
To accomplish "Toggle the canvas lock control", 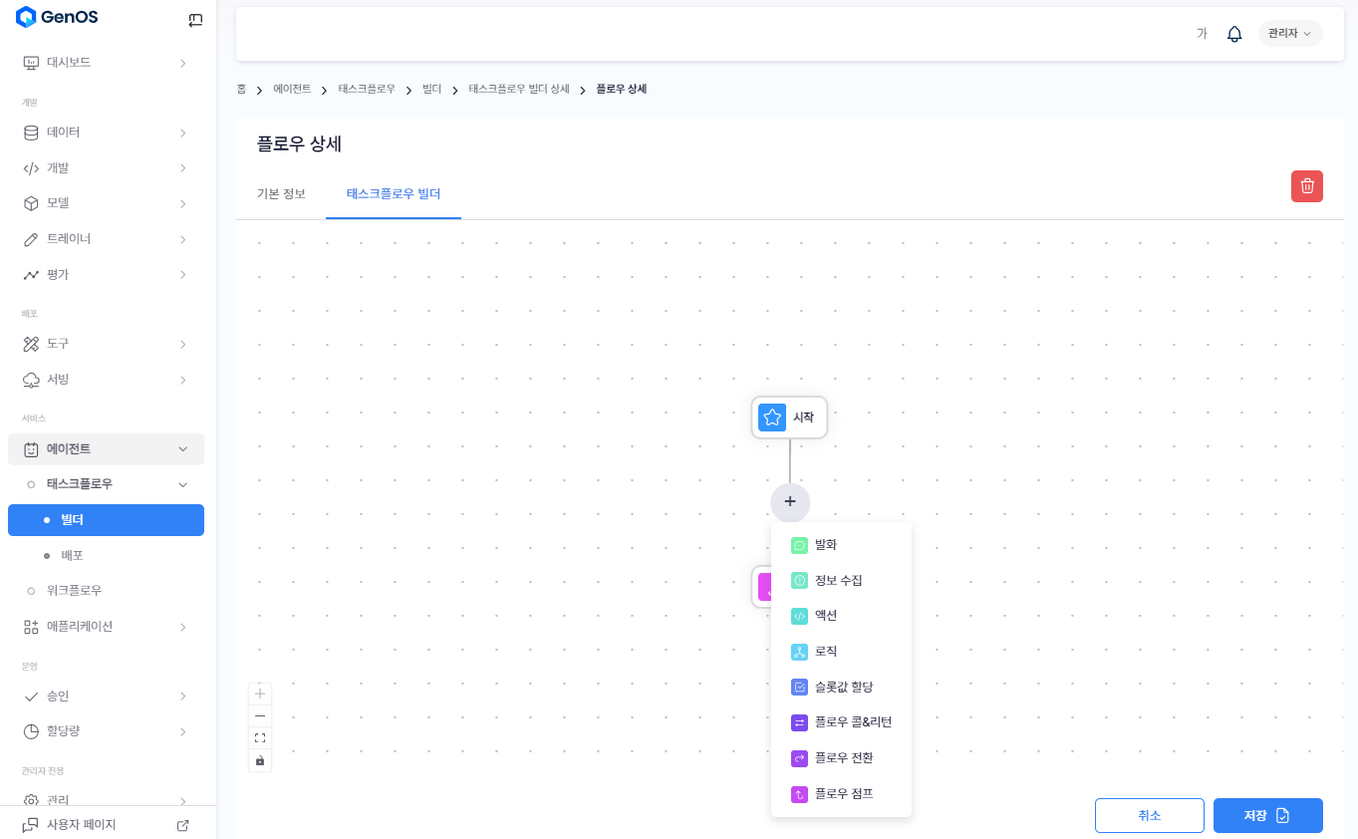I will [260, 760].
